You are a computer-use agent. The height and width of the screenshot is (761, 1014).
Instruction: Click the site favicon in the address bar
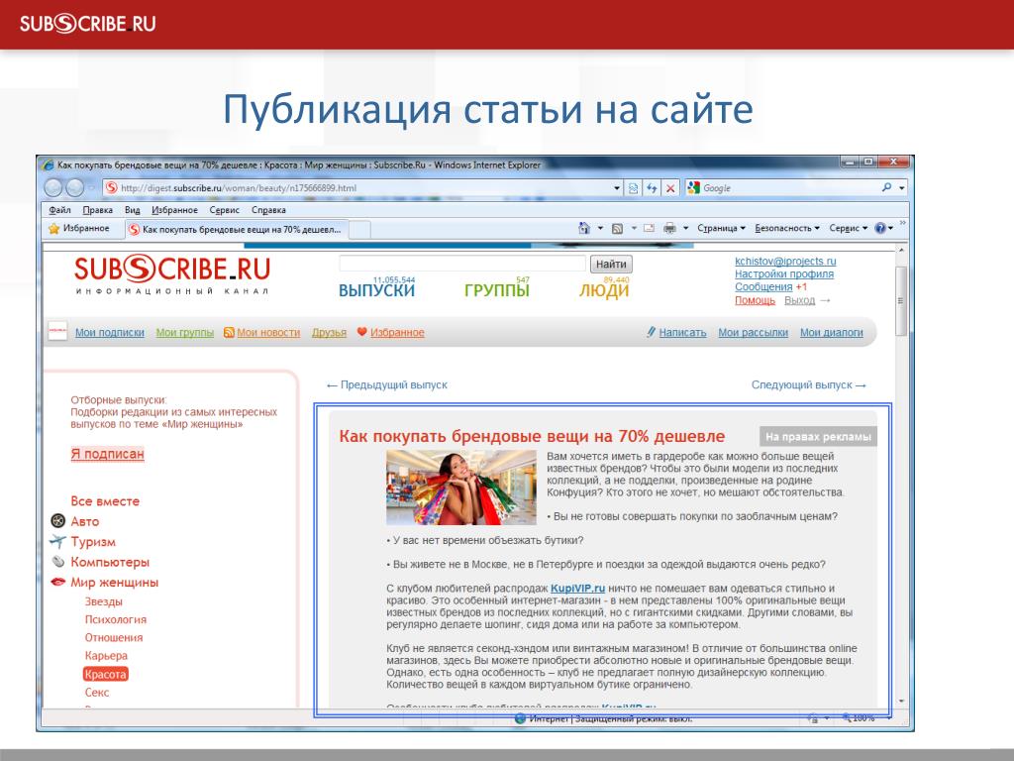tap(111, 187)
